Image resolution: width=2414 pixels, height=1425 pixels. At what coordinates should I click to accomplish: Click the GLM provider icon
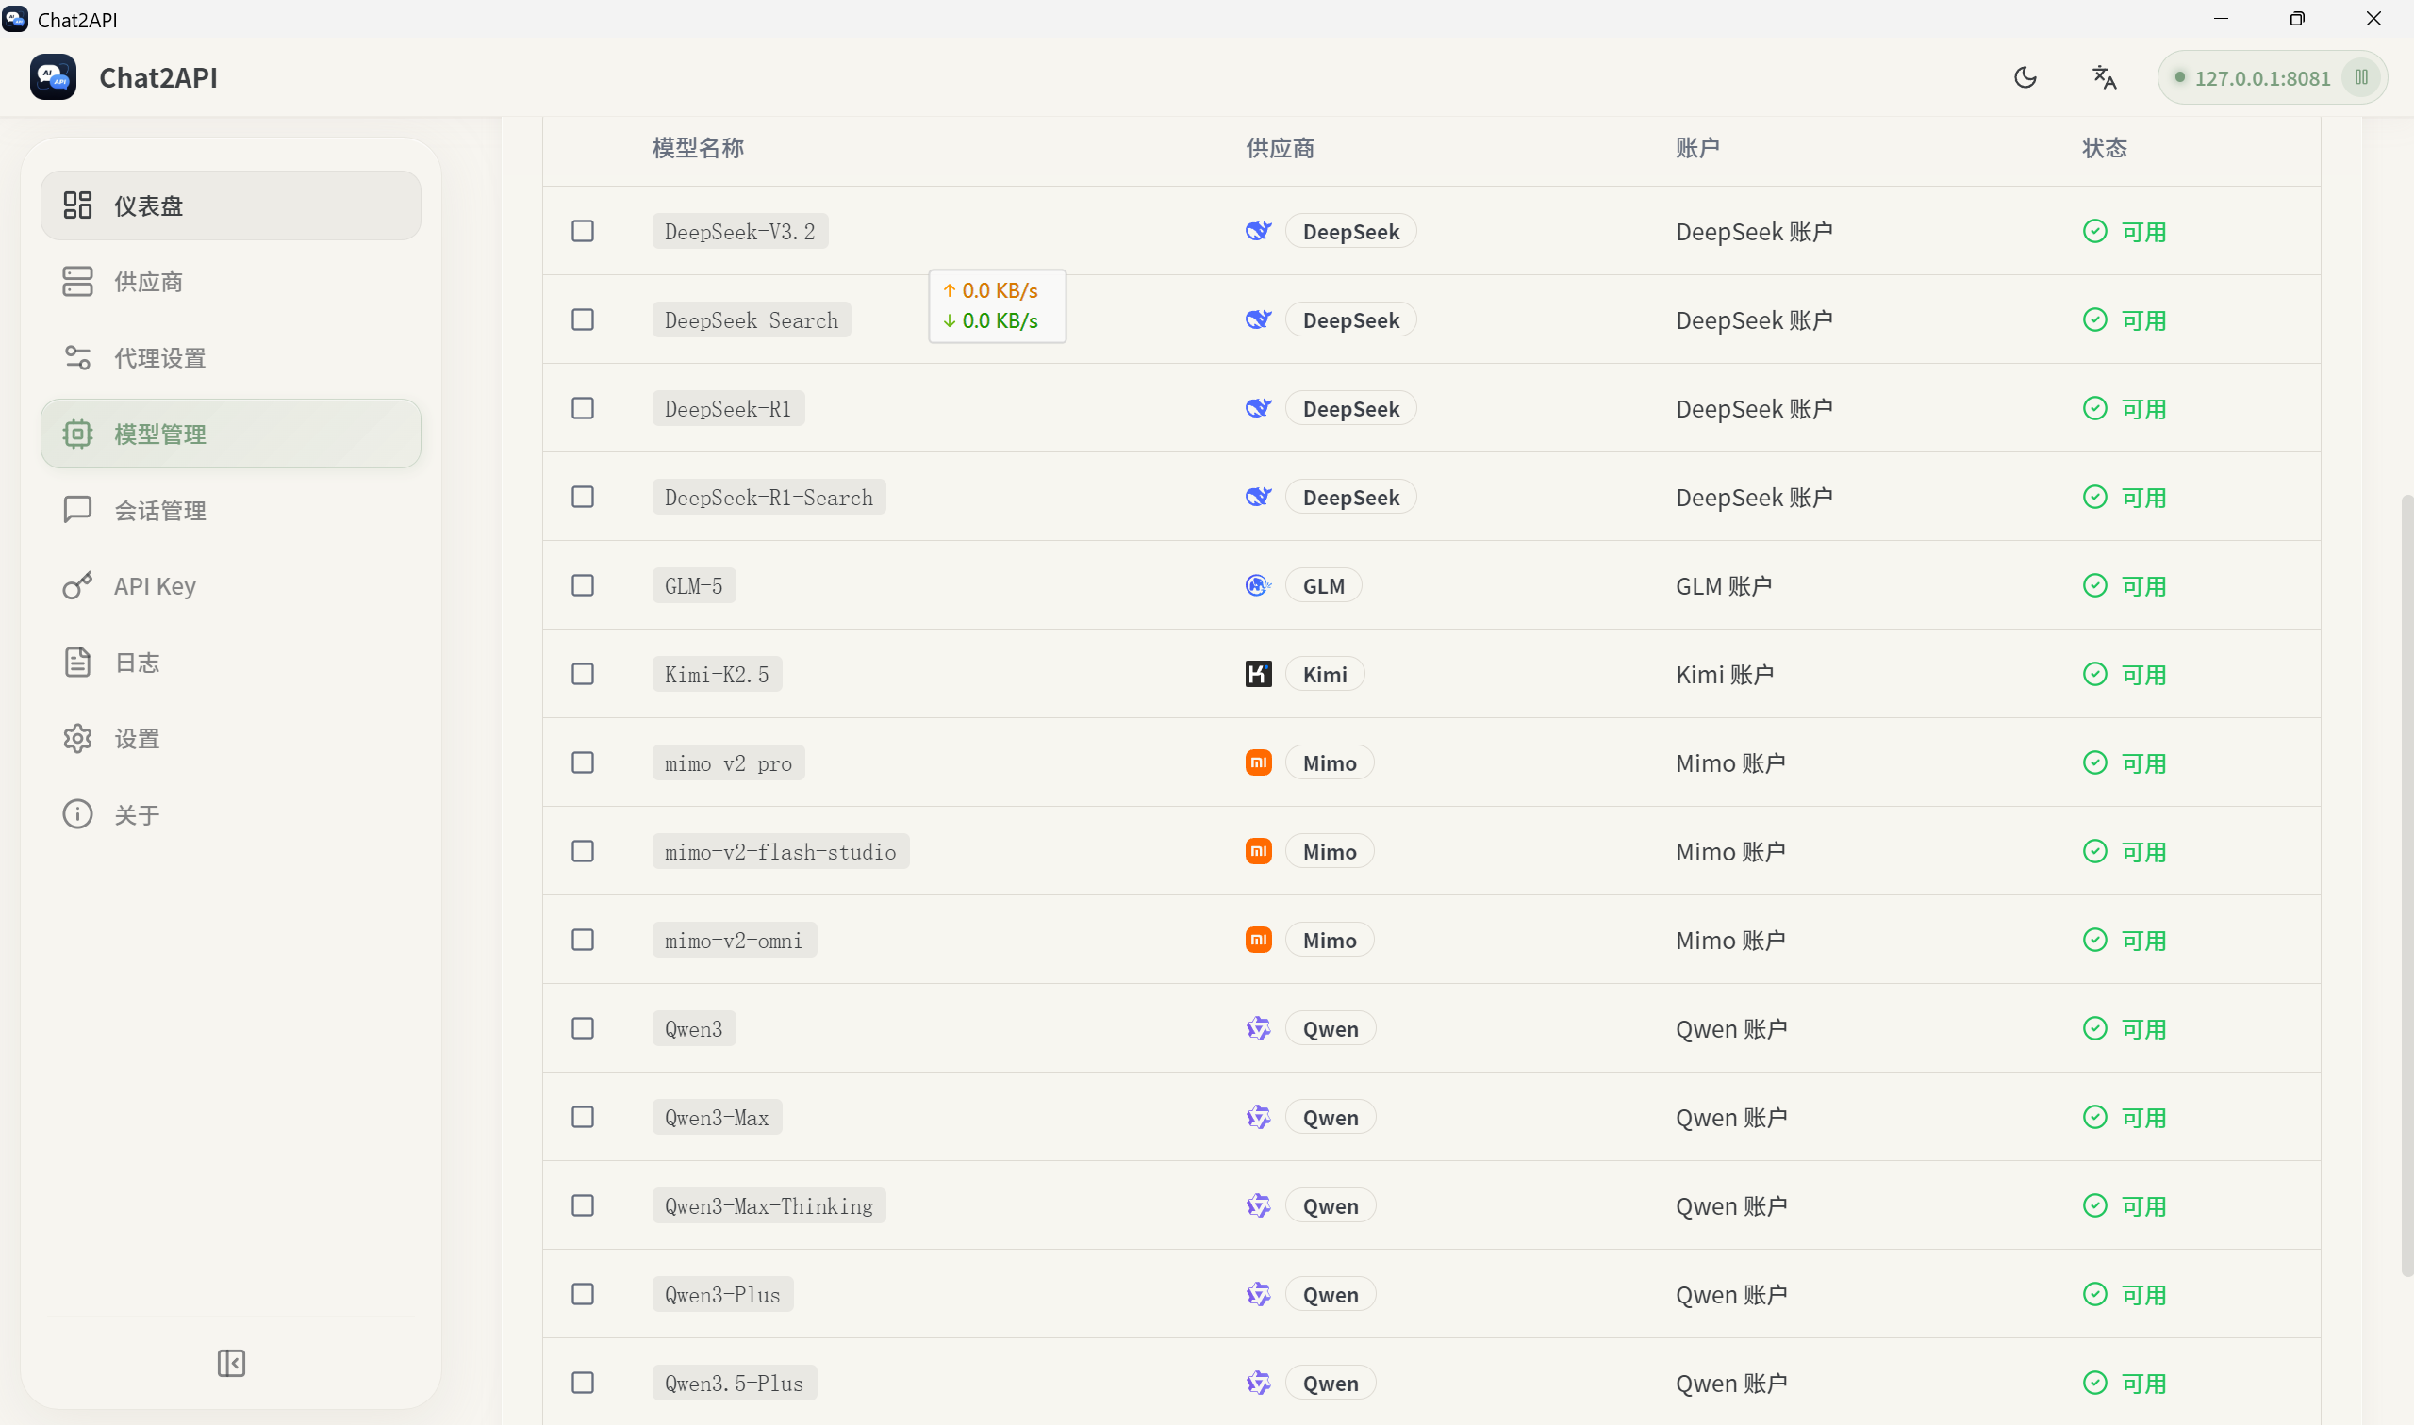point(1259,586)
